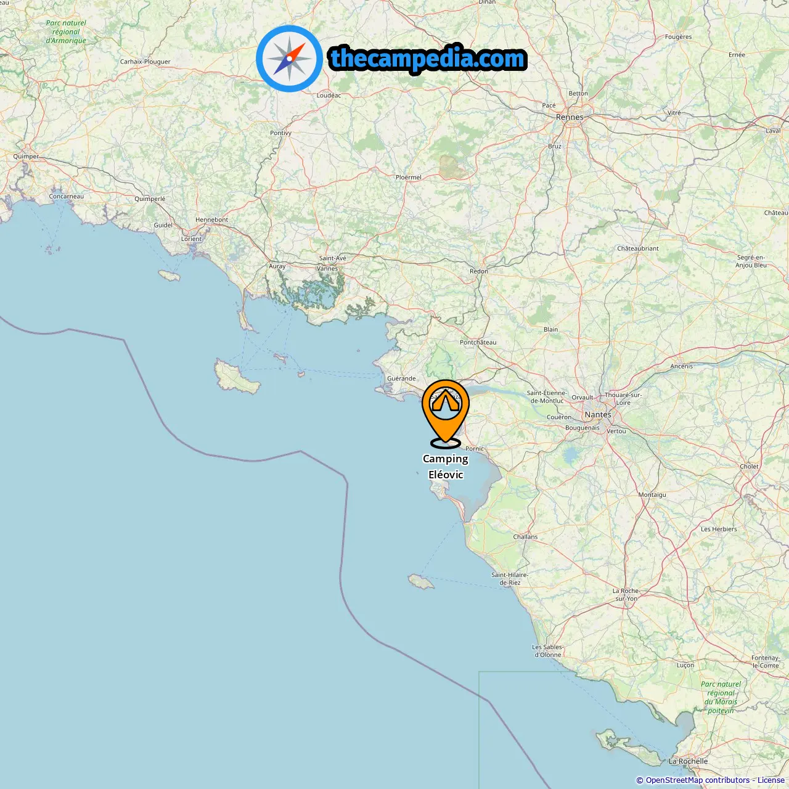Click the Challans town label
Image resolution: width=789 pixels, height=789 pixels.
pyautogui.click(x=525, y=537)
